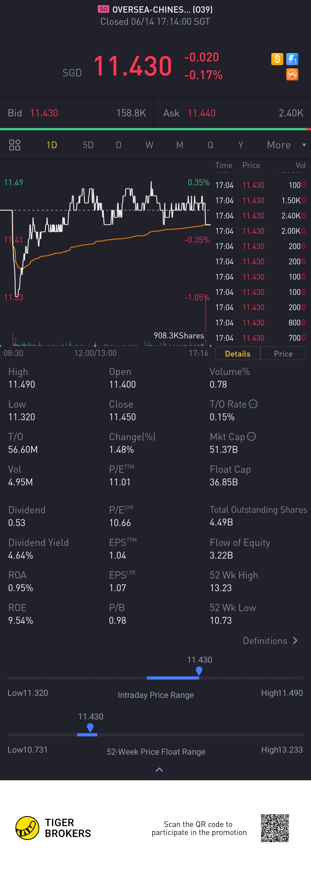Screen dimensions: 311x876
Task: Tap the orange no-short-selling badge
Action: tap(292, 74)
